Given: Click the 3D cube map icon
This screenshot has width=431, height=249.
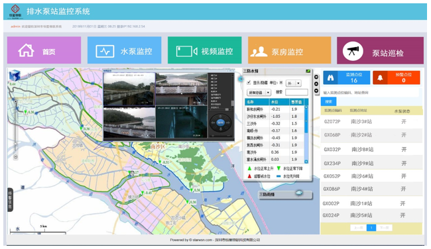Looking at the screenshot, I should pyautogui.click(x=15, y=75).
